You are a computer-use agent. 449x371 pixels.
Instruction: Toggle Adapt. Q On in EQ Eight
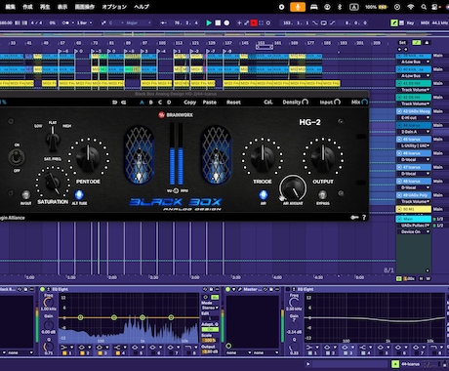(210, 329)
